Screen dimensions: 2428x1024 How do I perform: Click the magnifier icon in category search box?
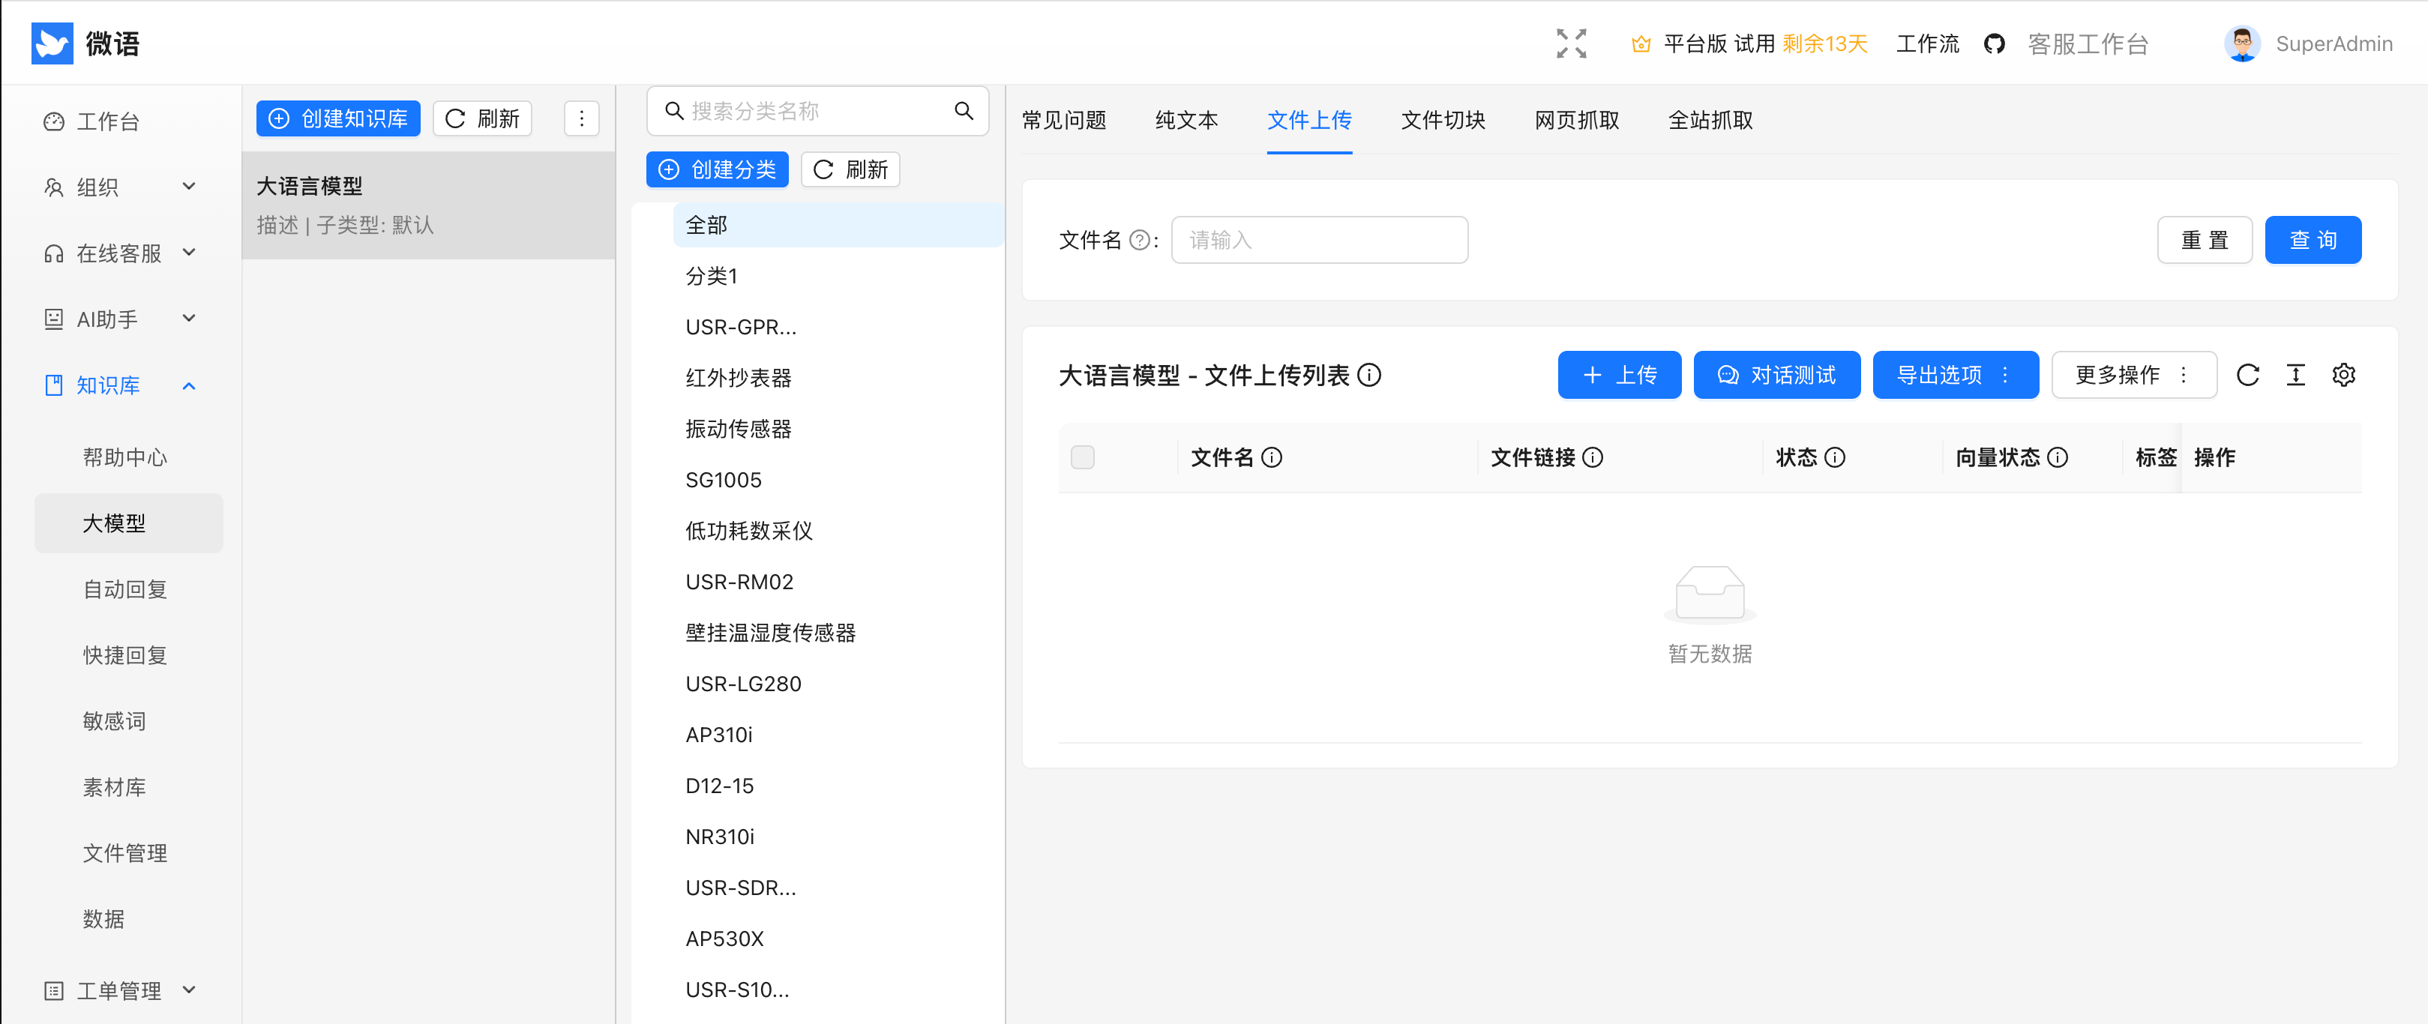(x=964, y=110)
